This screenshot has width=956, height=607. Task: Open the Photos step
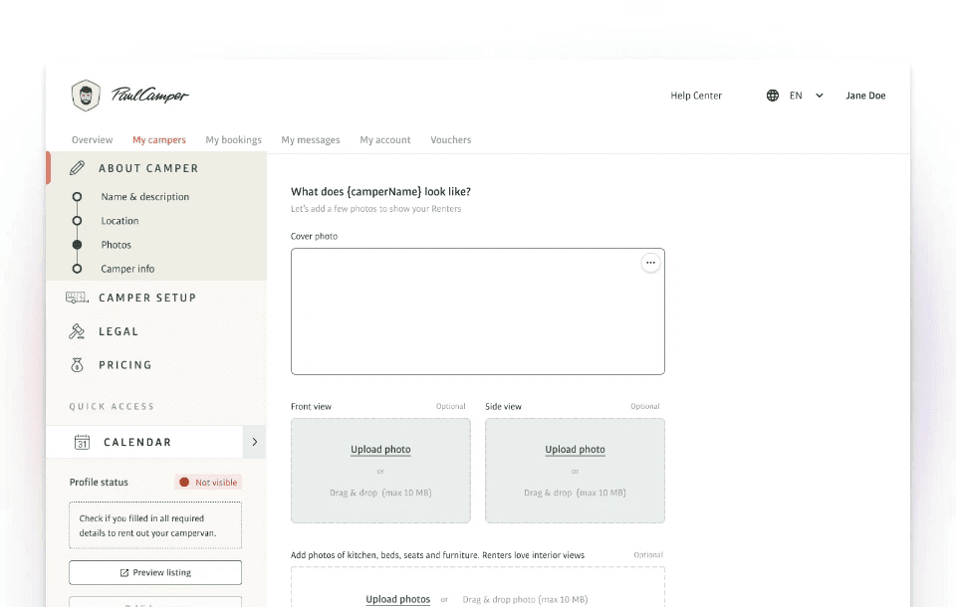116,245
